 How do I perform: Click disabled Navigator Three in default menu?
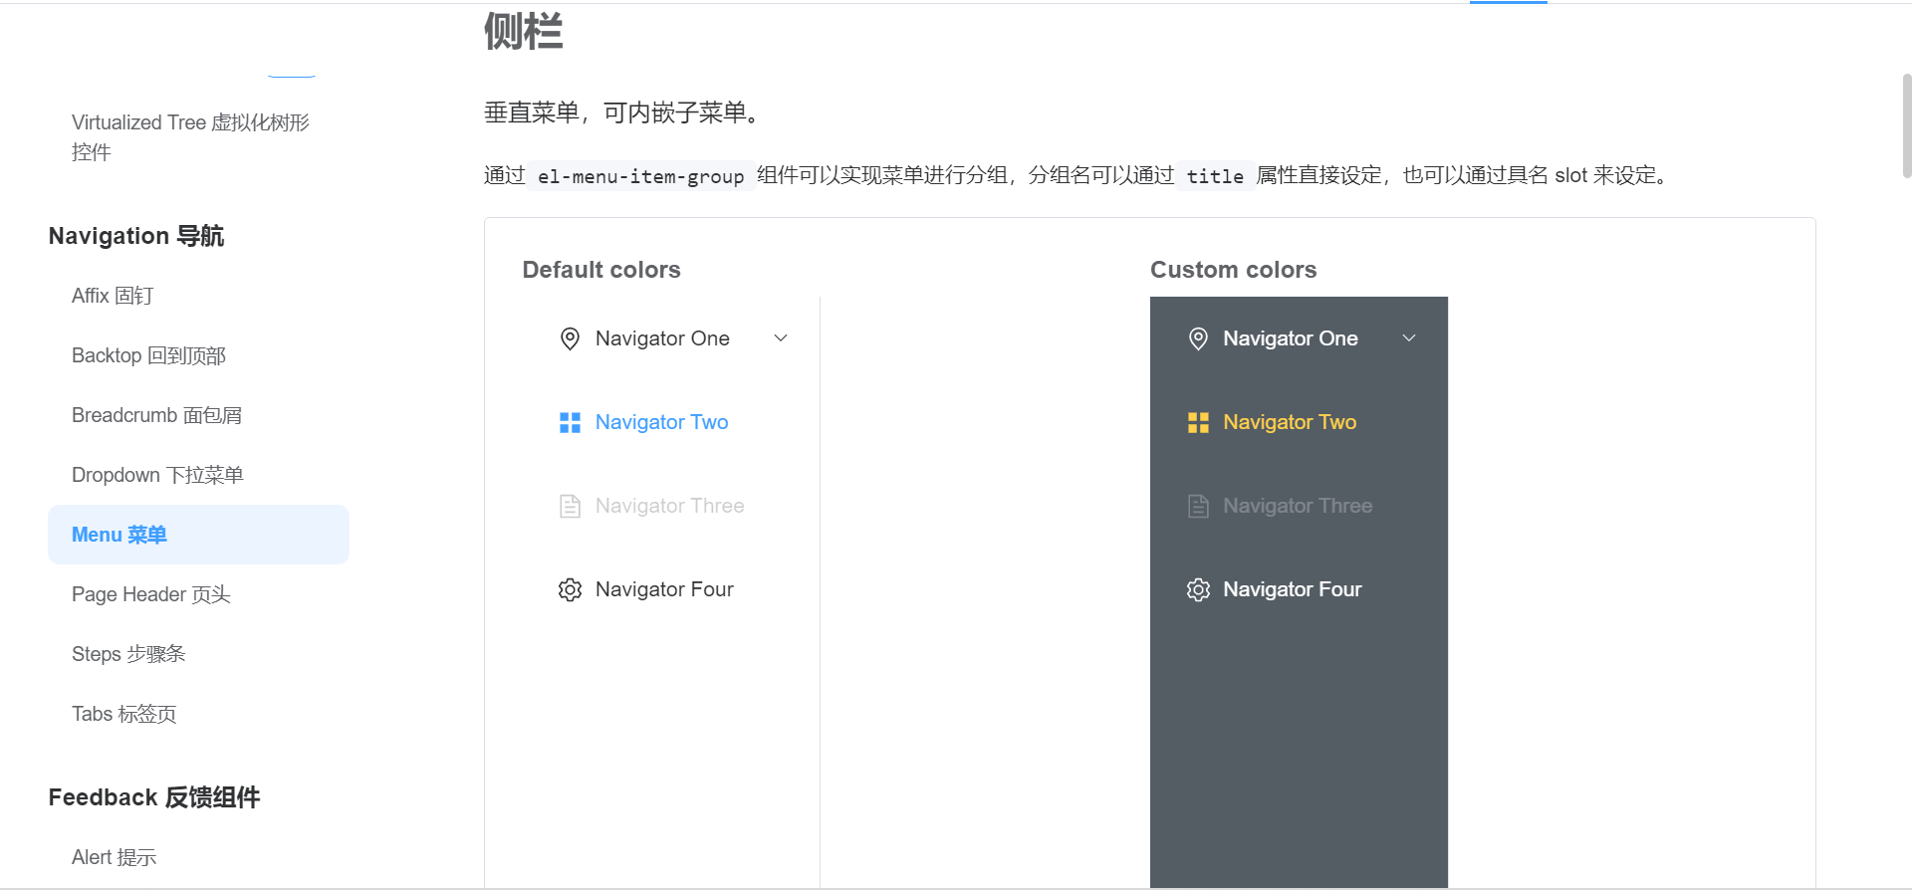671,506
